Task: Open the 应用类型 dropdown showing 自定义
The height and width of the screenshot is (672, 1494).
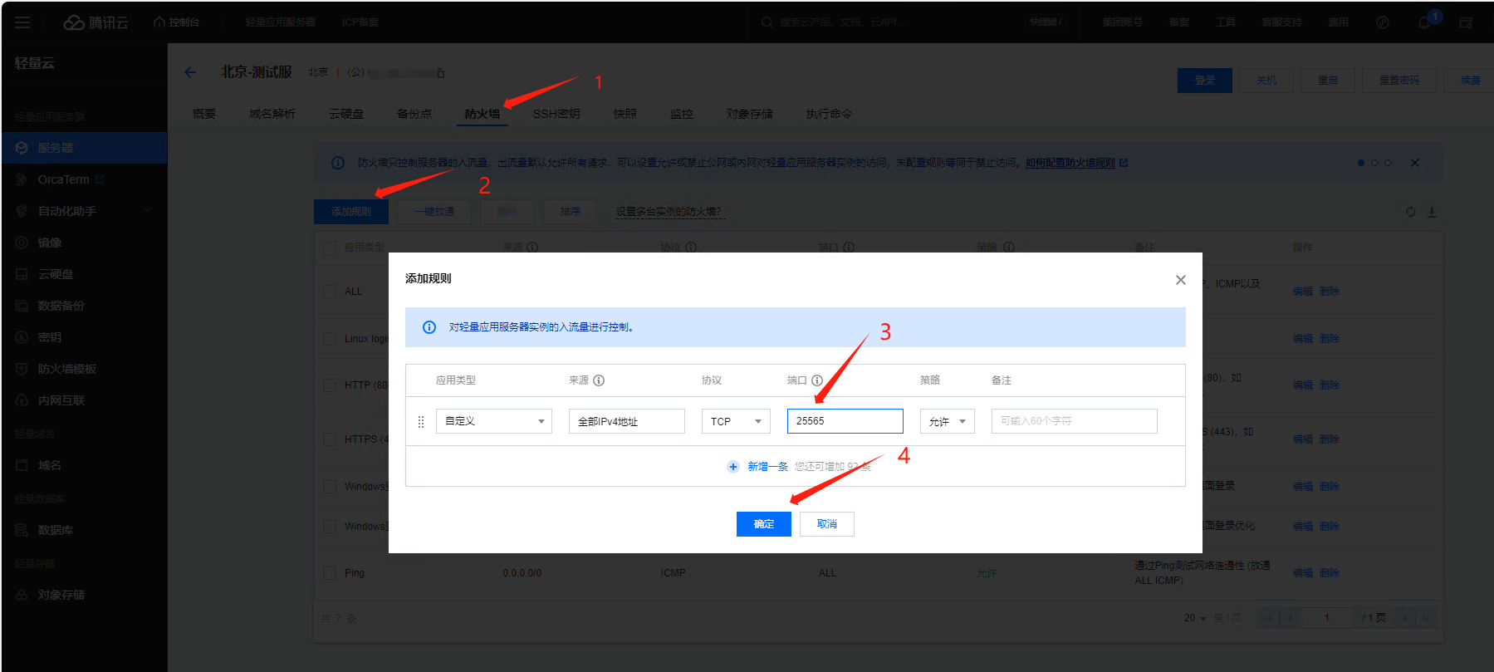Action: (x=494, y=421)
